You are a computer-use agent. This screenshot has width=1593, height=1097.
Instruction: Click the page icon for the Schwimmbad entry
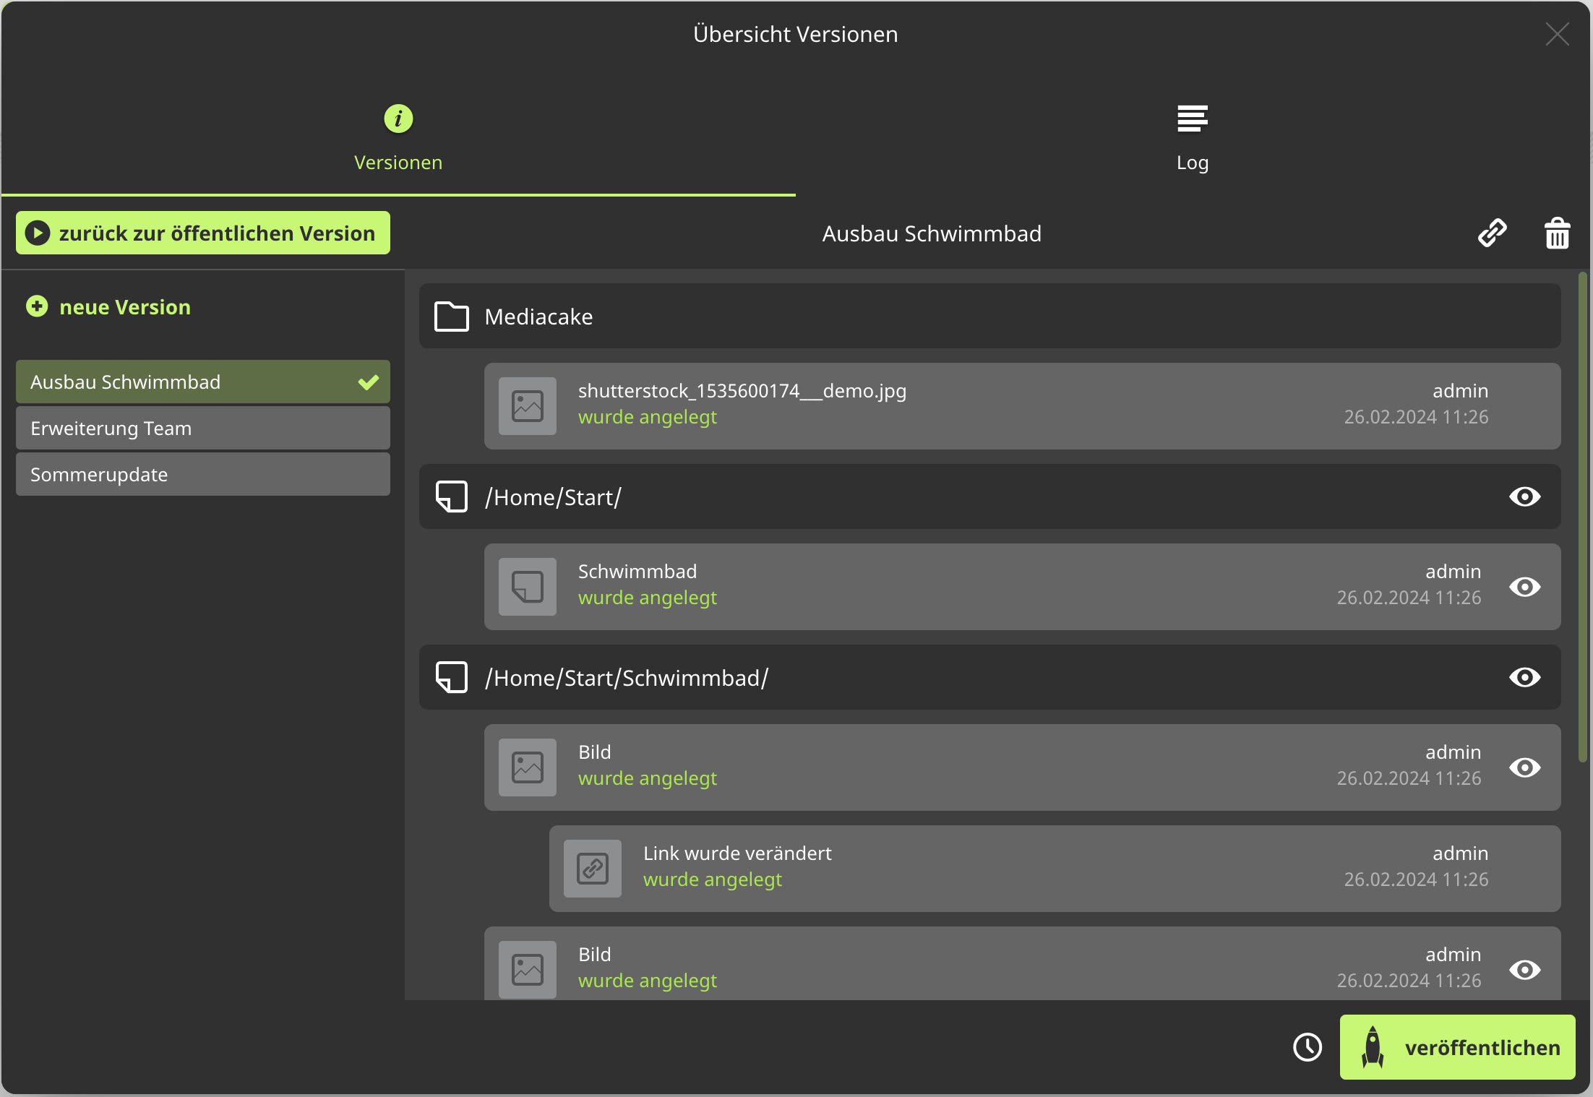(x=528, y=587)
